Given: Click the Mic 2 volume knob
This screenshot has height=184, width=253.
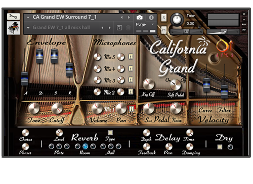Looking at the screenshot, I should coord(97,92).
